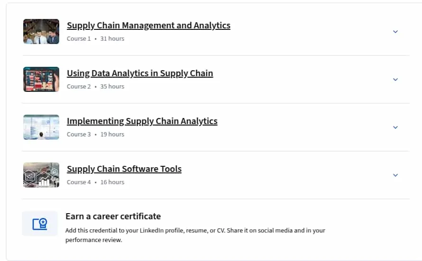Click the Earn a career certificate heading
422x261 pixels.
[113, 216]
